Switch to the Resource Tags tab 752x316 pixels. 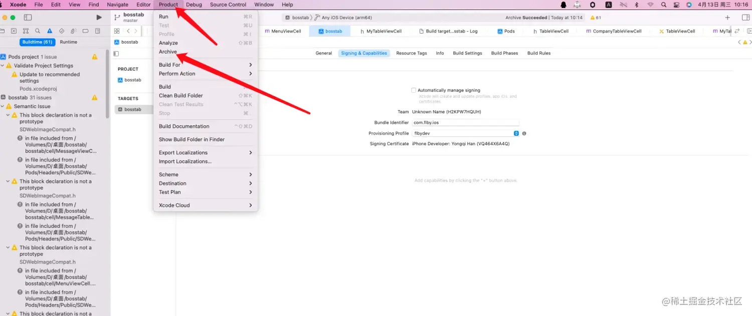pyautogui.click(x=412, y=53)
